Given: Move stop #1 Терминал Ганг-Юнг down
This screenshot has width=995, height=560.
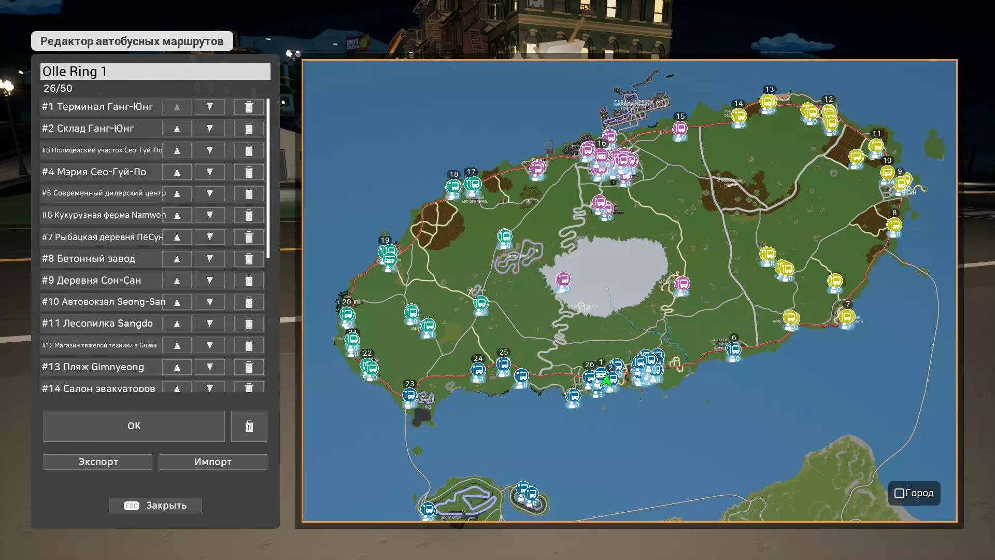Looking at the screenshot, I should (x=209, y=107).
